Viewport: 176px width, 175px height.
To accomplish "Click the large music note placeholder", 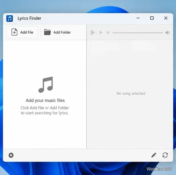I will point(46,85).
